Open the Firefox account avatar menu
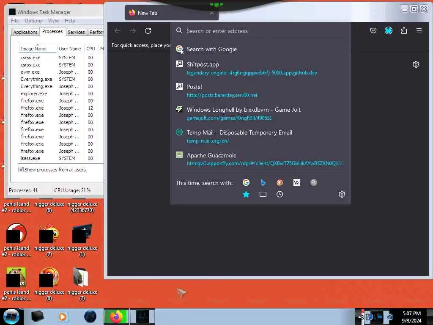 [389, 30]
